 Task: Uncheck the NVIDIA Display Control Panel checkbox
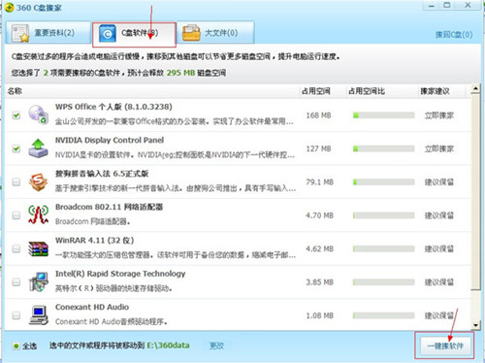[16, 148]
